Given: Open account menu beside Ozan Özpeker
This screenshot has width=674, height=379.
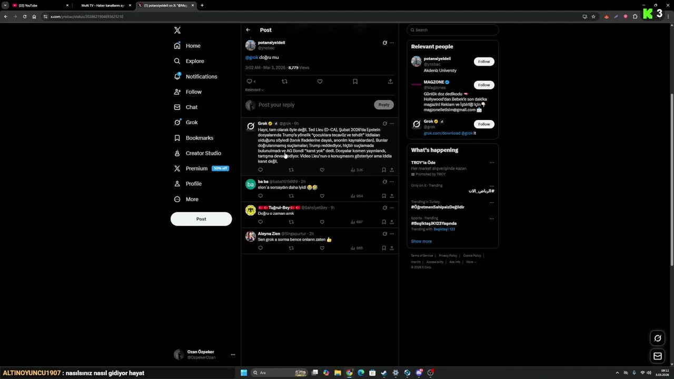Looking at the screenshot, I should pos(233,355).
